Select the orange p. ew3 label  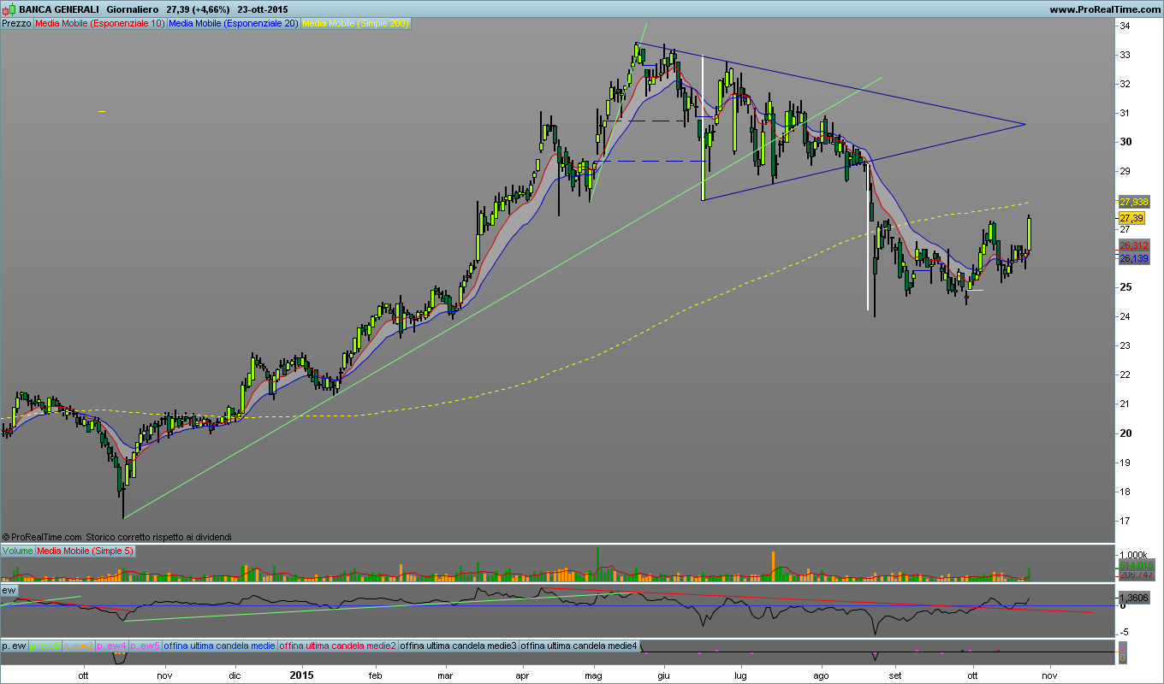[78, 646]
